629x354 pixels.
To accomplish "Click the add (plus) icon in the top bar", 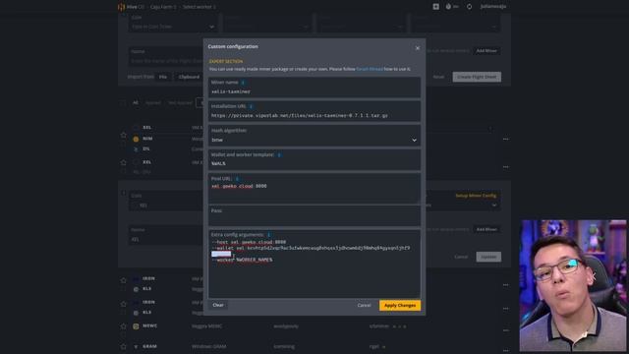I will coord(435,7).
